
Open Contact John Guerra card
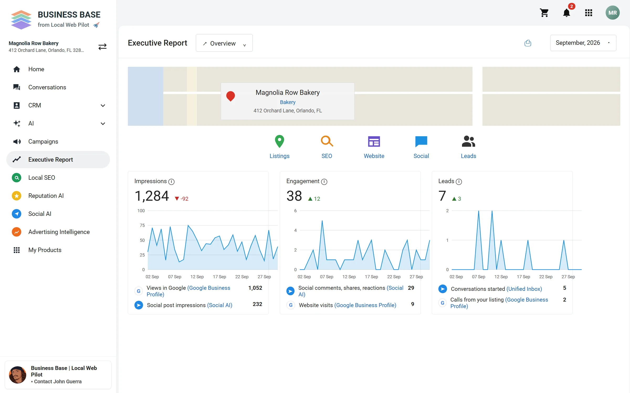click(x=58, y=375)
